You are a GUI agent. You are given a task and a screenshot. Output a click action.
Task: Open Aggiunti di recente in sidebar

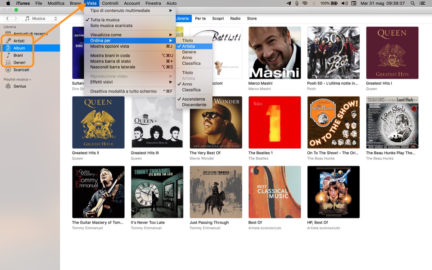point(30,34)
